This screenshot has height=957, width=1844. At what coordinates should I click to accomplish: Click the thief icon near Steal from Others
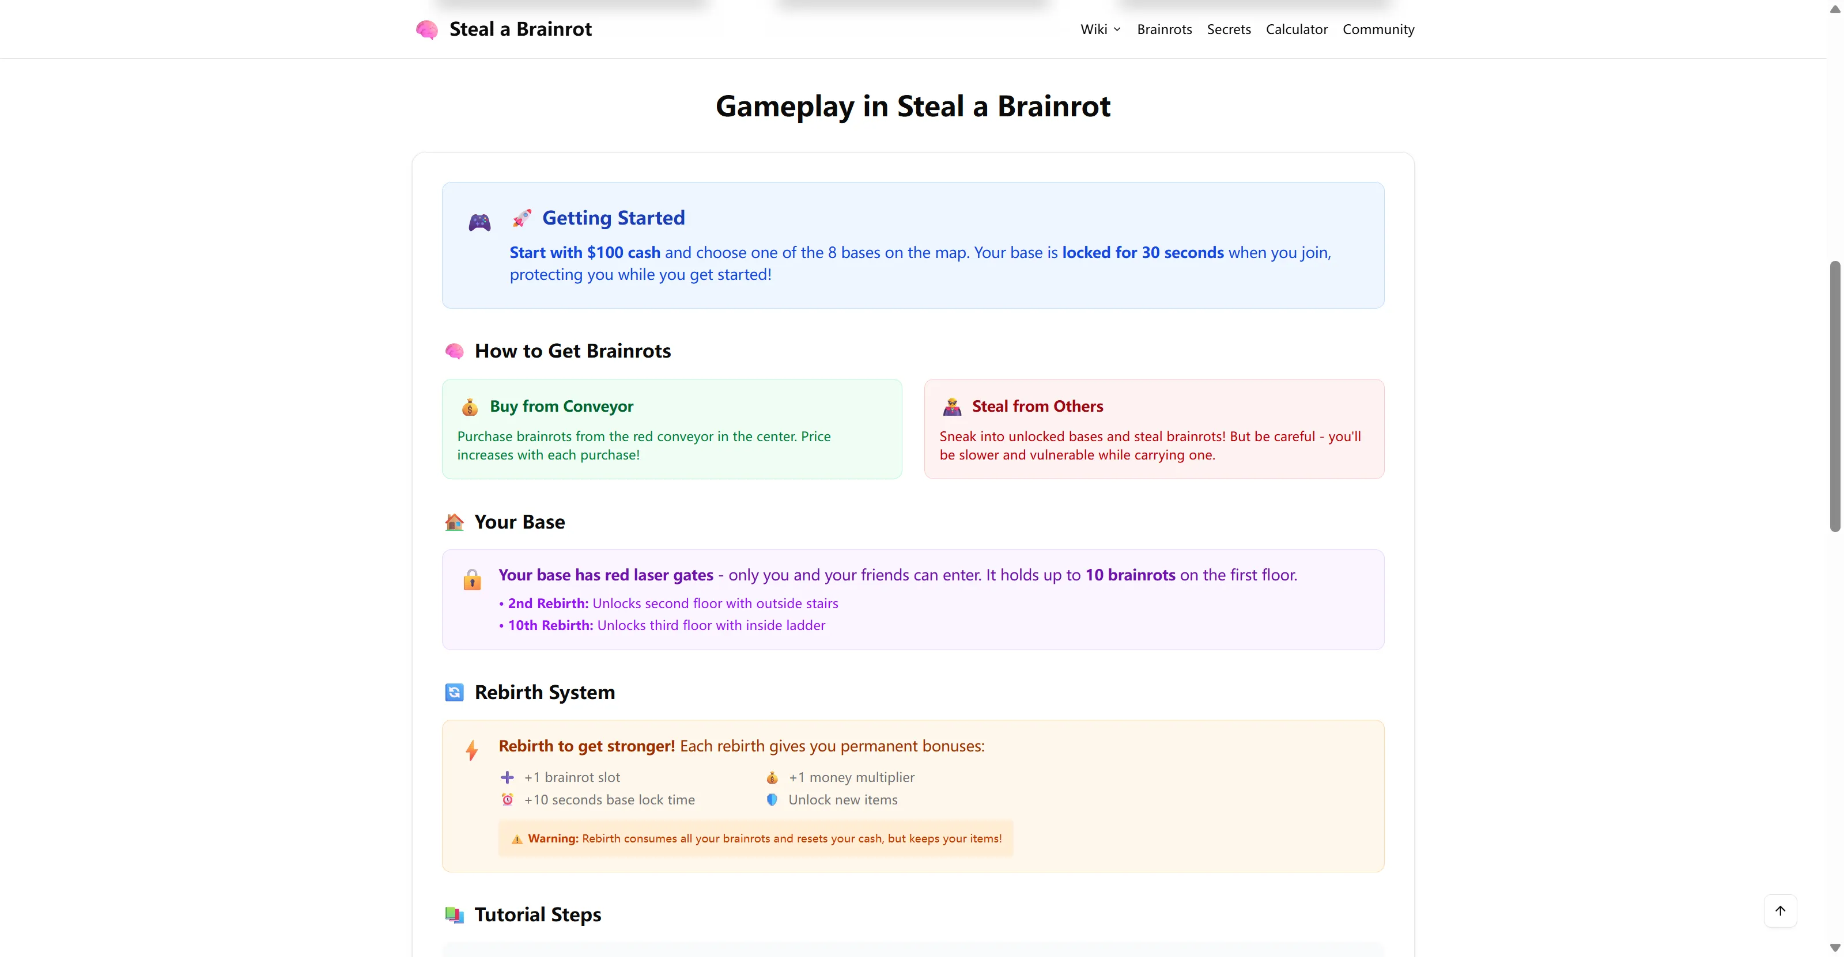[x=952, y=407]
